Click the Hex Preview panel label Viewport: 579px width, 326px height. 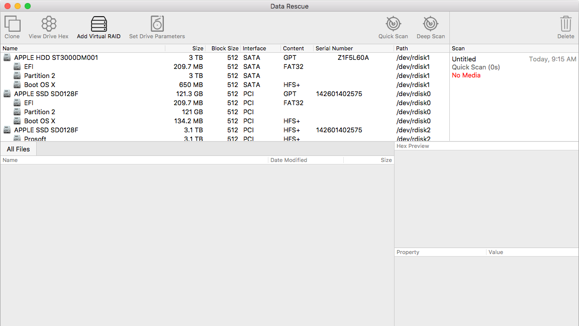413,146
